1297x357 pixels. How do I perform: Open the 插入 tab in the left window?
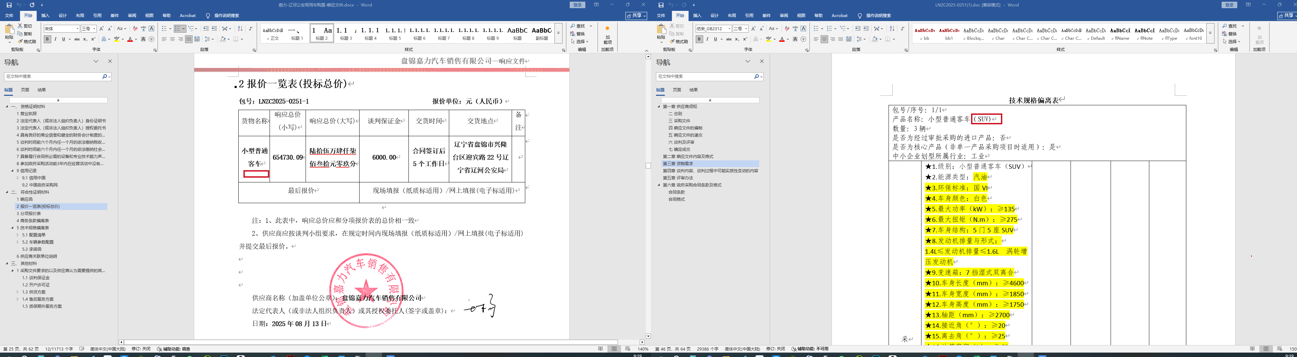[x=45, y=16]
